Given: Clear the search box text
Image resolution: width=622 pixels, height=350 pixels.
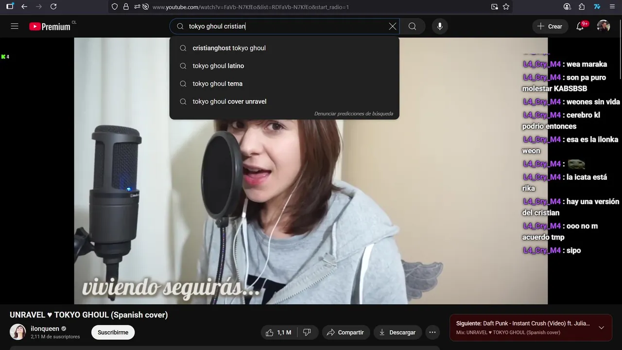Looking at the screenshot, I should pos(393,26).
